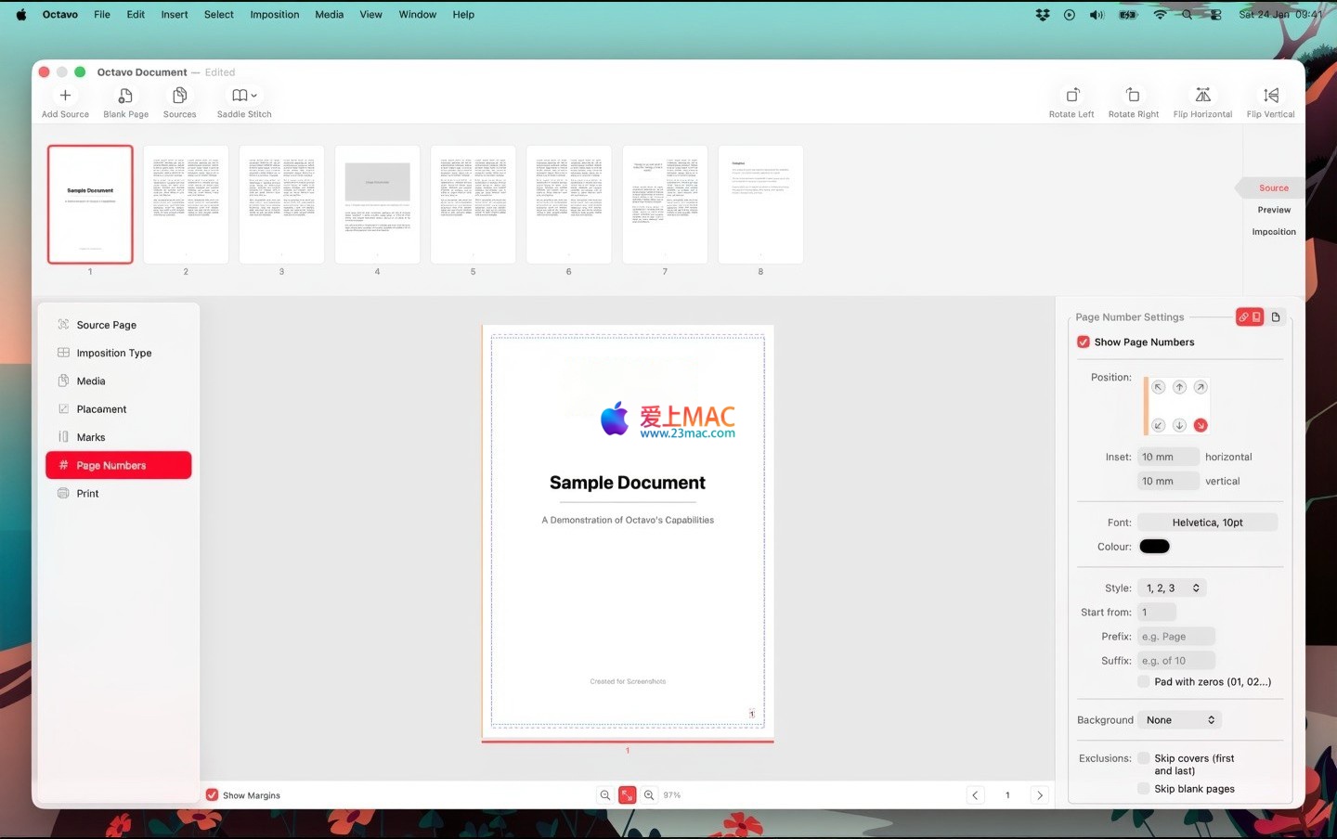Flip the page vertically
The height and width of the screenshot is (839, 1337).
tap(1270, 96)
